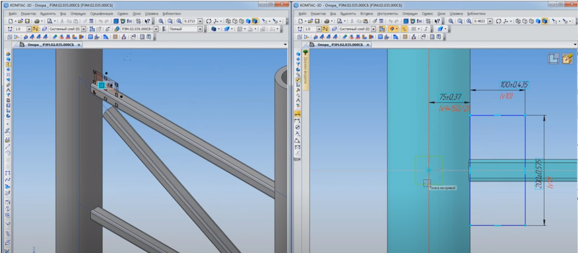578x253 pixels.
Task: Open the Спецификация menu in left window
Action: 102,13
